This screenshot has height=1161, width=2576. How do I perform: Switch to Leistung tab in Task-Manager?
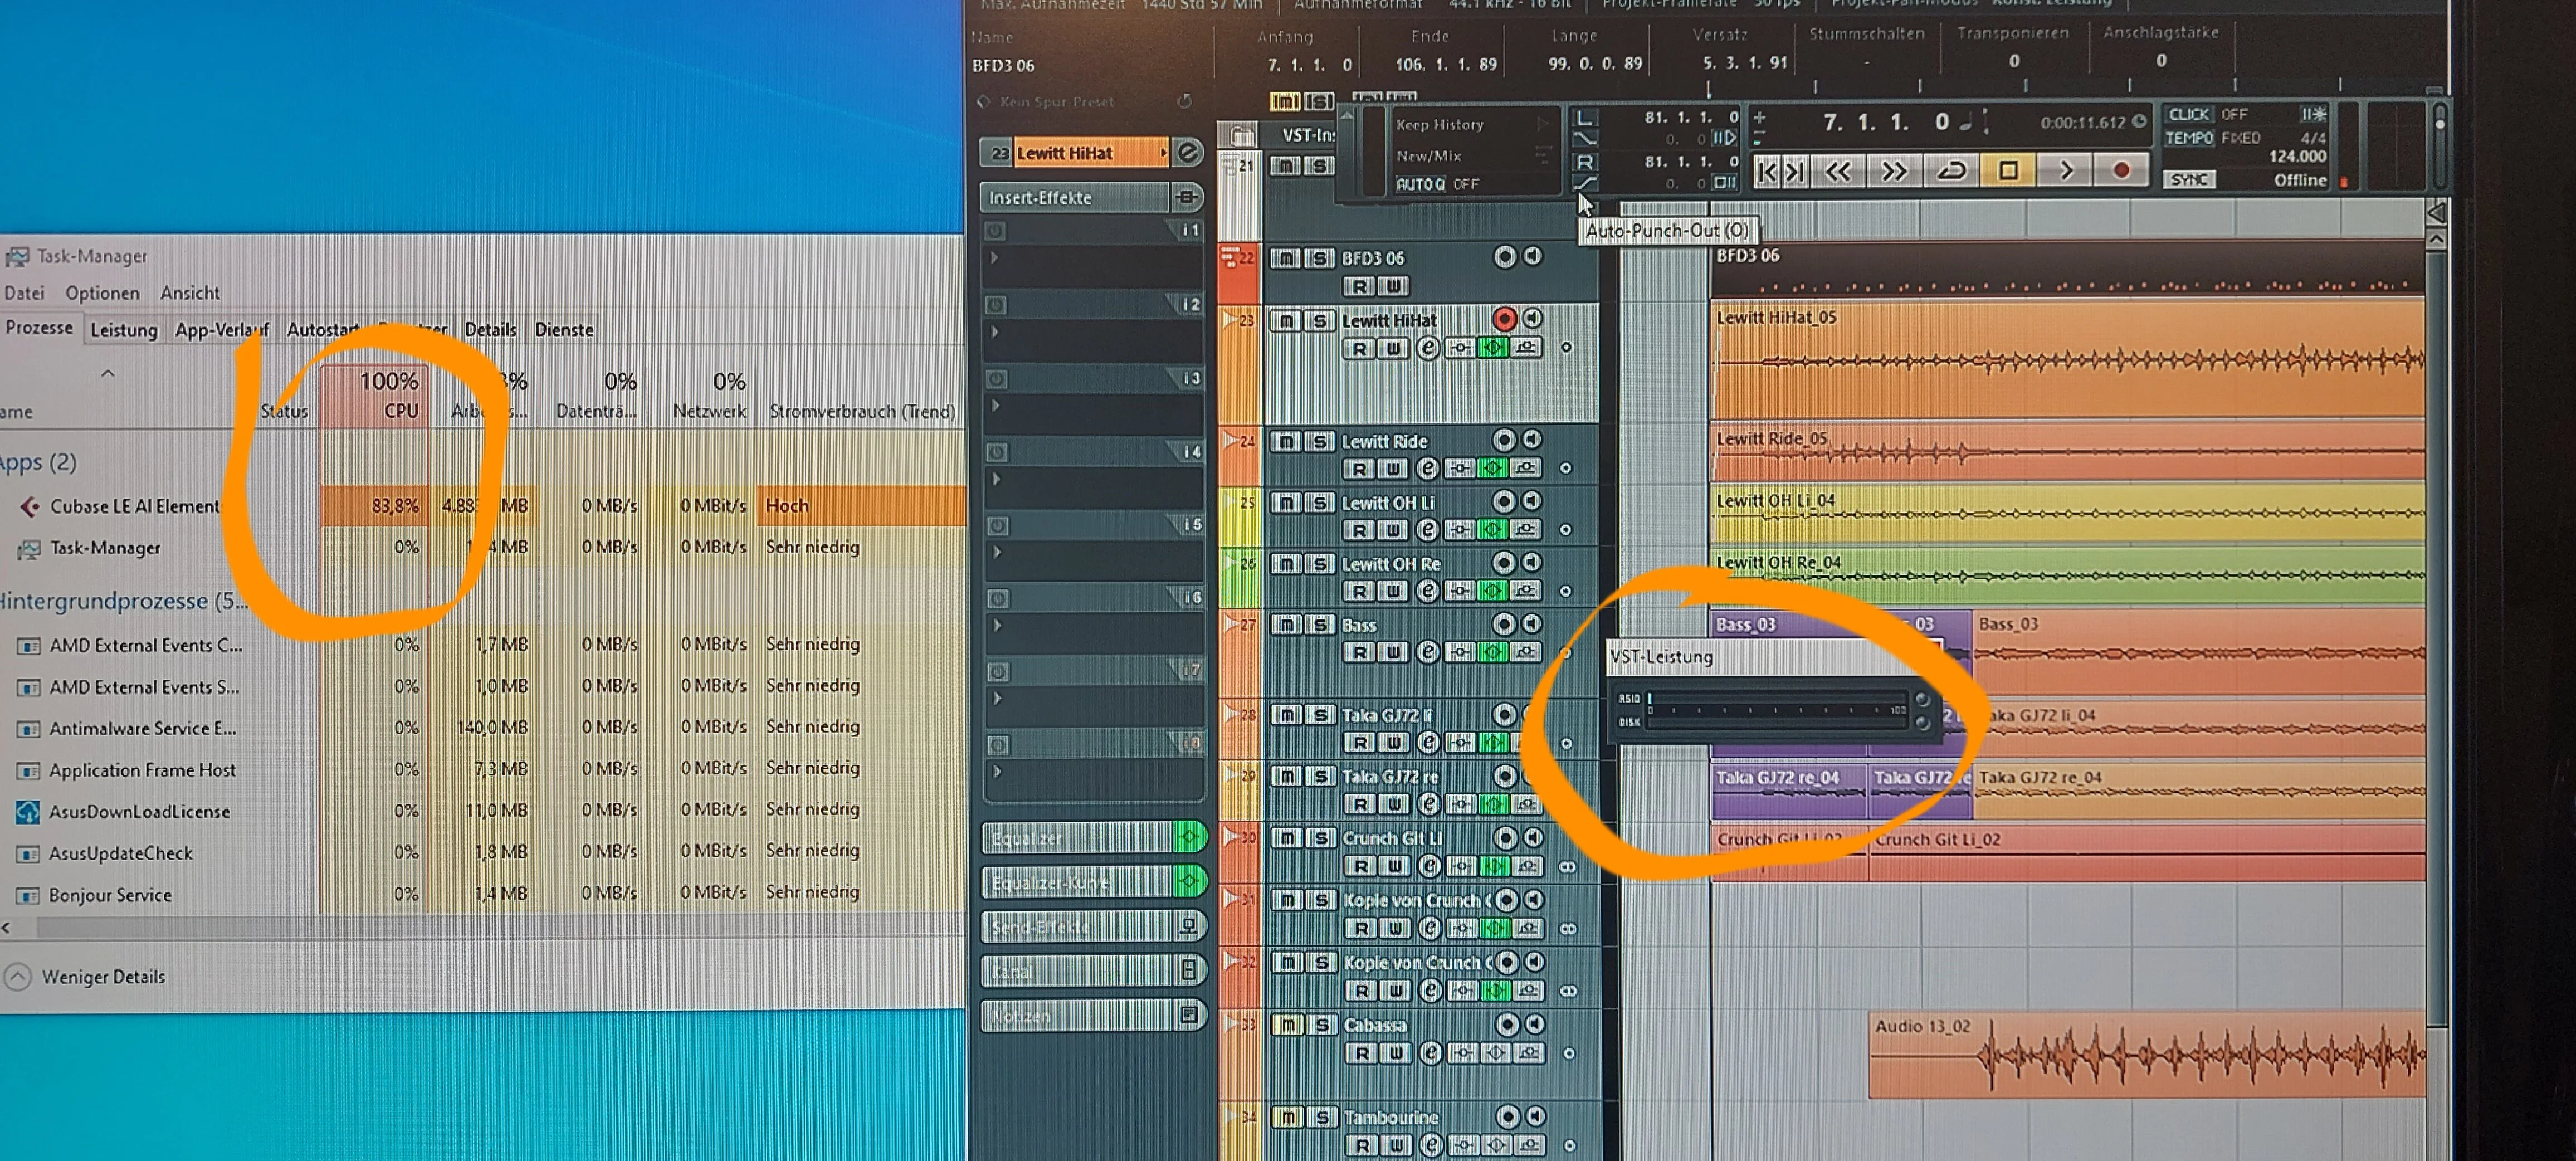click(124, 330)
